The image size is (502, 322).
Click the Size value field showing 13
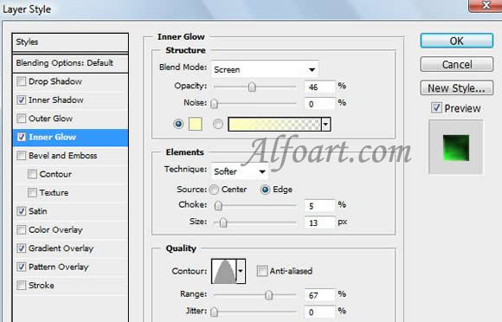coord(319,222)
